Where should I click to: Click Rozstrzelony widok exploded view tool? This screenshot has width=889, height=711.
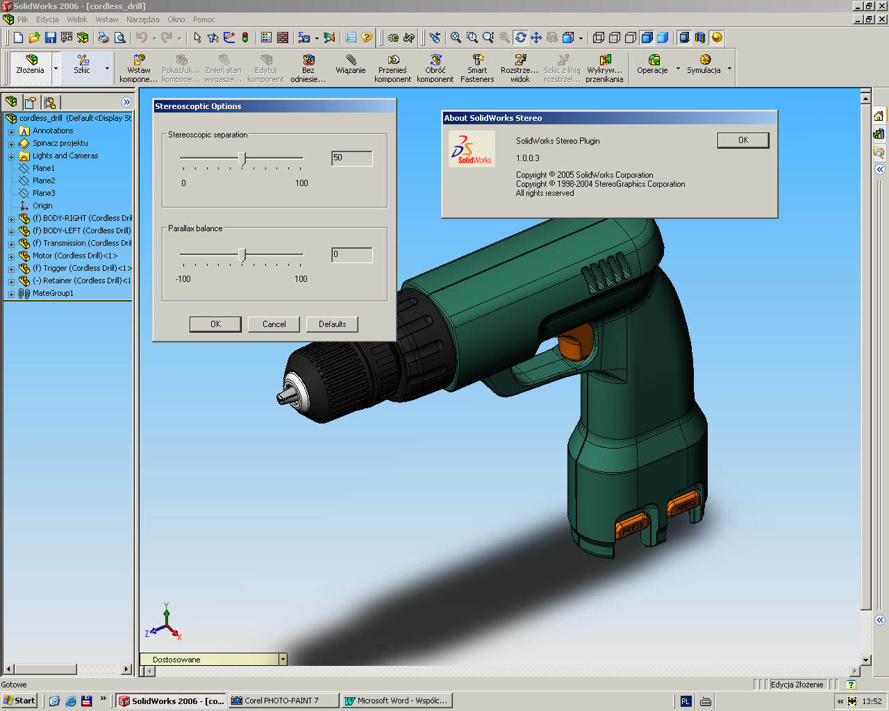520,68
